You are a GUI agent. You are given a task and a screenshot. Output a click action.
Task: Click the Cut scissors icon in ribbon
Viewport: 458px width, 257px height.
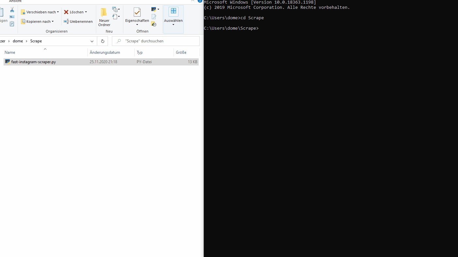pyautogui.click(x=12, y=10)
